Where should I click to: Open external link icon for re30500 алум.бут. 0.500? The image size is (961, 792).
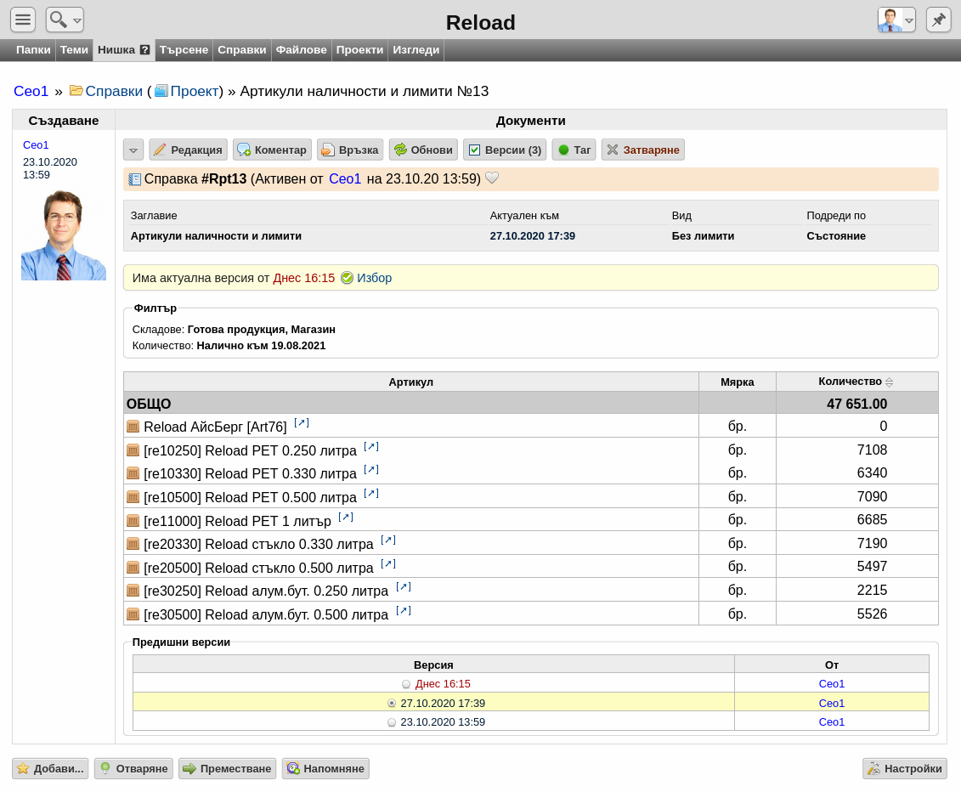404,611
